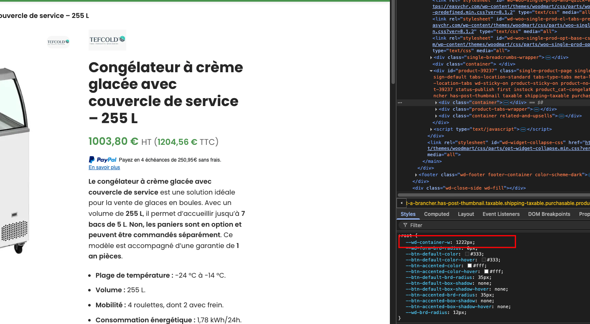Expand the selected container div node
The image size is (590, 324).
click(x=436, y=103)
